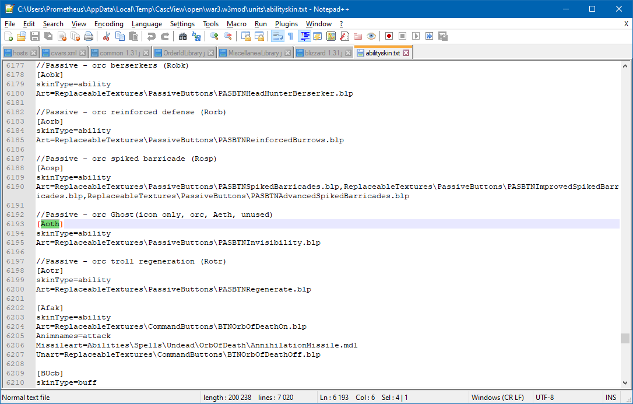The height and width of the screenshot is (404, 633).
Task: Open Folder as Workspace icon
Action: pyautogui.click(x=358, y=36)
